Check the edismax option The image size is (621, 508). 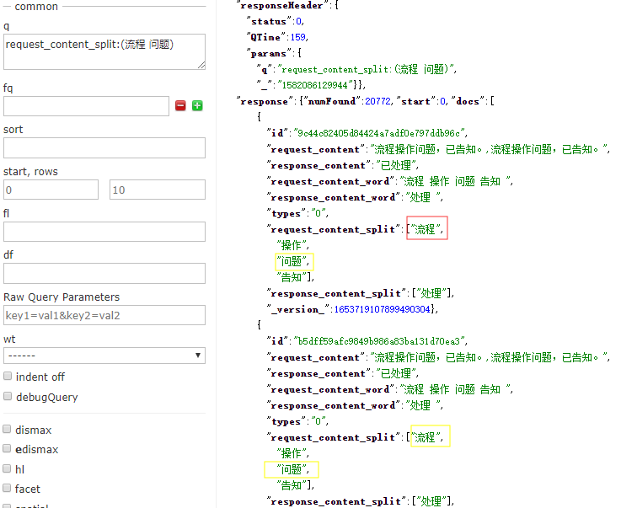click(7, 449)
